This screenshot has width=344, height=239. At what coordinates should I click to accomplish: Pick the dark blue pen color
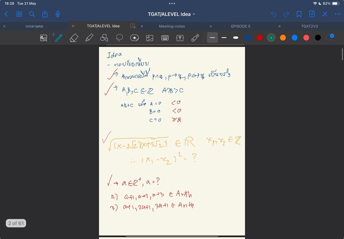click(248, 38)
